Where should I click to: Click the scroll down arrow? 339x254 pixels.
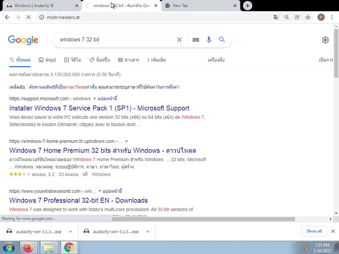[x=336, y=213]
